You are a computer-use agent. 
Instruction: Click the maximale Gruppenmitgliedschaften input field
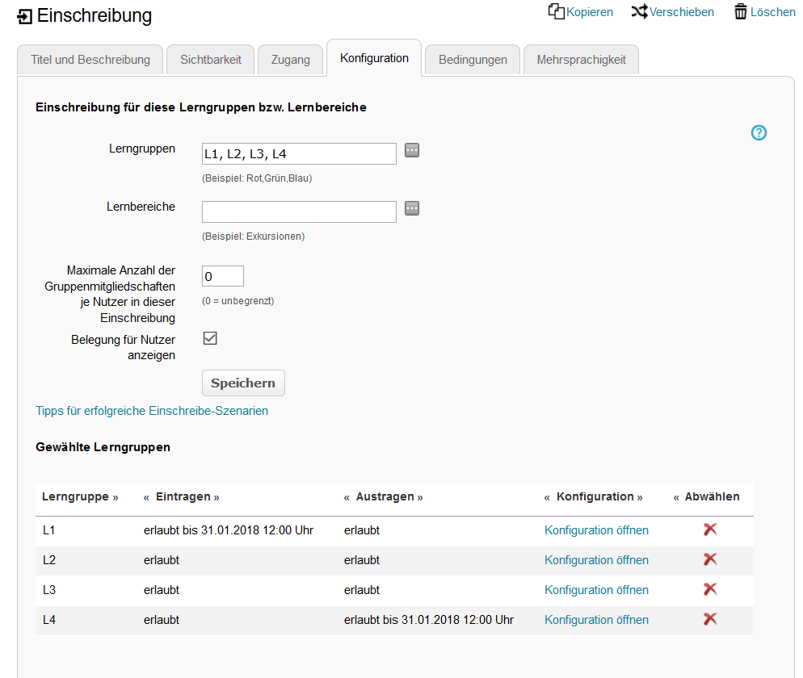tap(222, 275)
